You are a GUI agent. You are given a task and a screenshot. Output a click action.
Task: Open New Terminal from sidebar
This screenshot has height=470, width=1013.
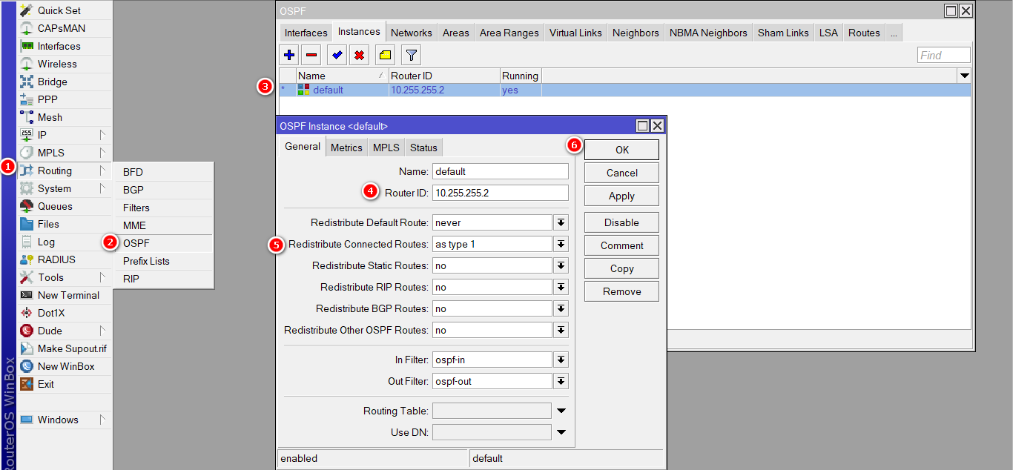pos(68,295)
